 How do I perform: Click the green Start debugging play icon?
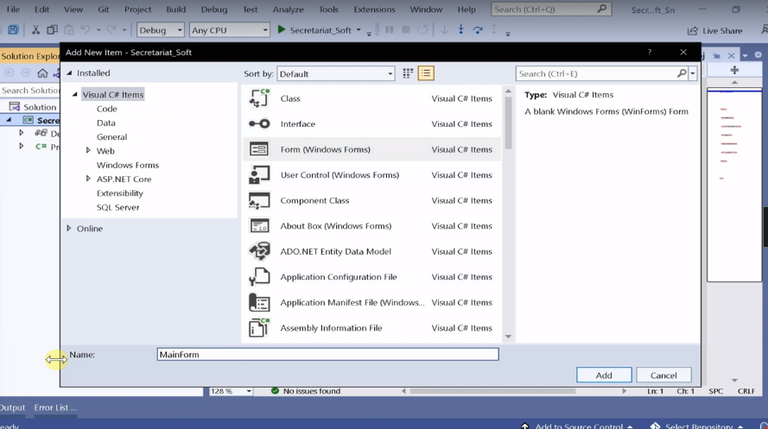pyautogui.click(x=281, y=30)
